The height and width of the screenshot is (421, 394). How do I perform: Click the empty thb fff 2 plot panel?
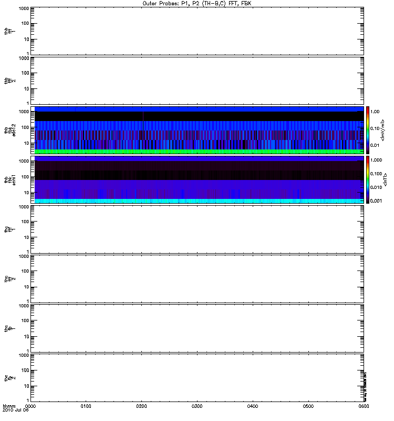click(197, 81)
